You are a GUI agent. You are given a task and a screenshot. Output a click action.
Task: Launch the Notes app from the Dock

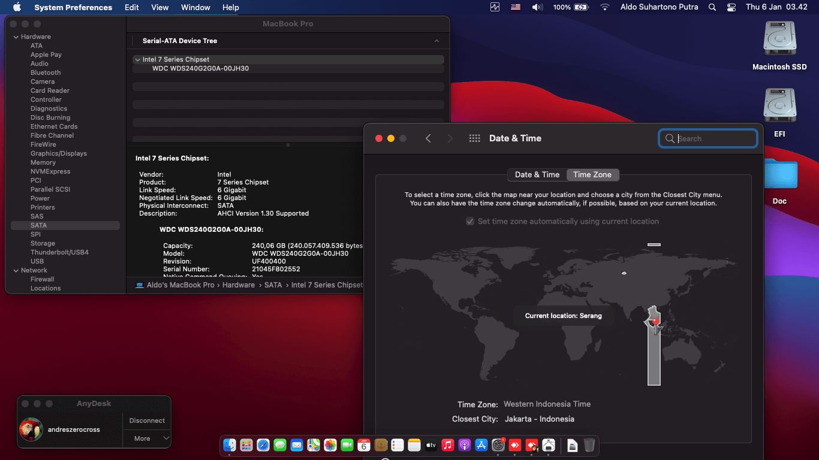tap(414, 445)
